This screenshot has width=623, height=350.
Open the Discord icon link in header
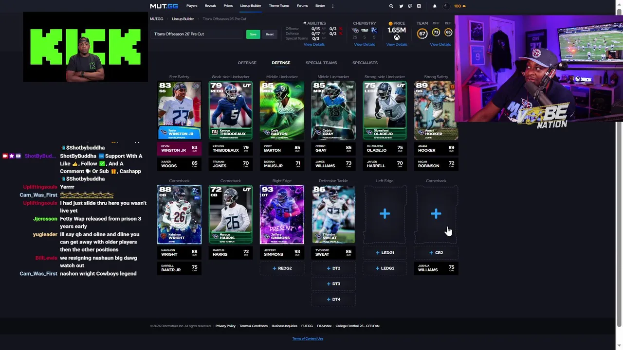419,6
